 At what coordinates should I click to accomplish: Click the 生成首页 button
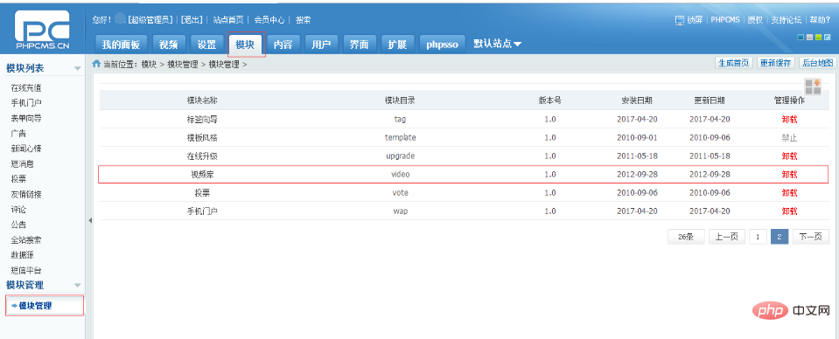tap(734, 63)
